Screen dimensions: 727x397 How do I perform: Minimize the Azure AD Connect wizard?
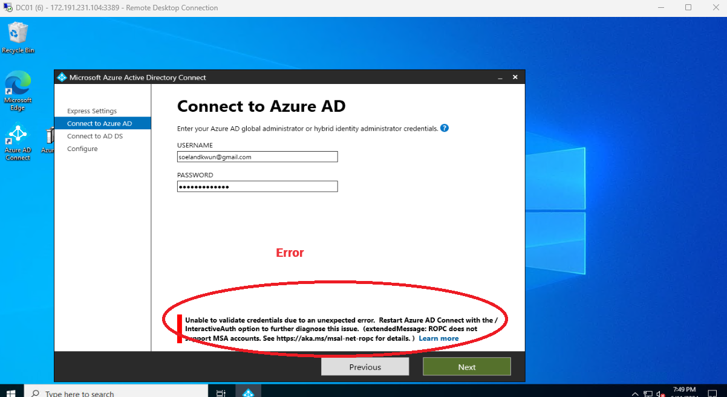tap(500, 77)
